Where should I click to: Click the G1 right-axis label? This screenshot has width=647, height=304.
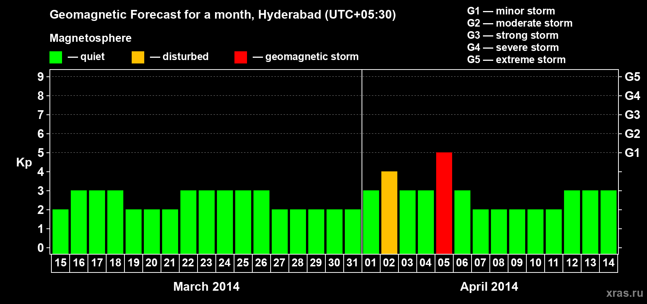[632, 153]
